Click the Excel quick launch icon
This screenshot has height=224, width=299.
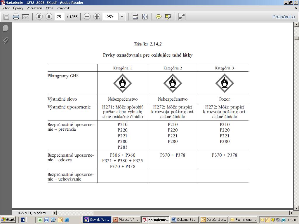[x=40, y=220]
